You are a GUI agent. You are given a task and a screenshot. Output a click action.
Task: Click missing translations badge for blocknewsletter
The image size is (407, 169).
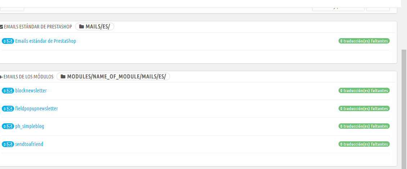[364, 91]
